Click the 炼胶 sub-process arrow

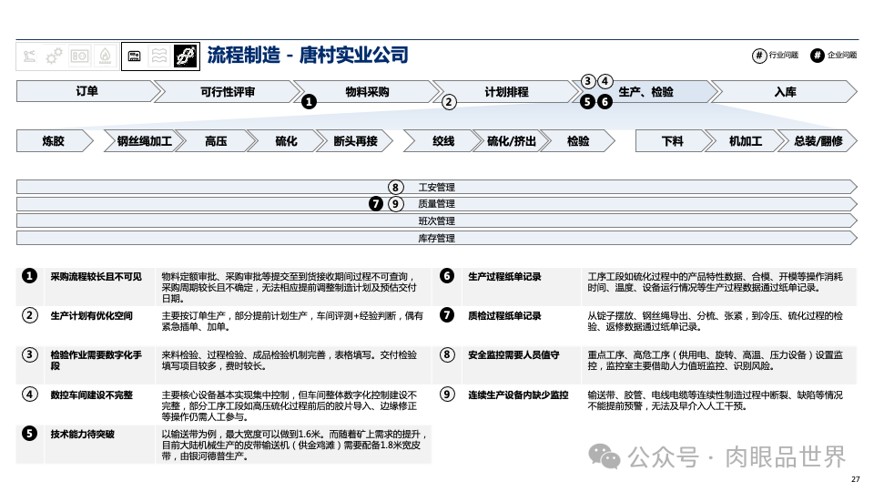[x=54, y=141]
